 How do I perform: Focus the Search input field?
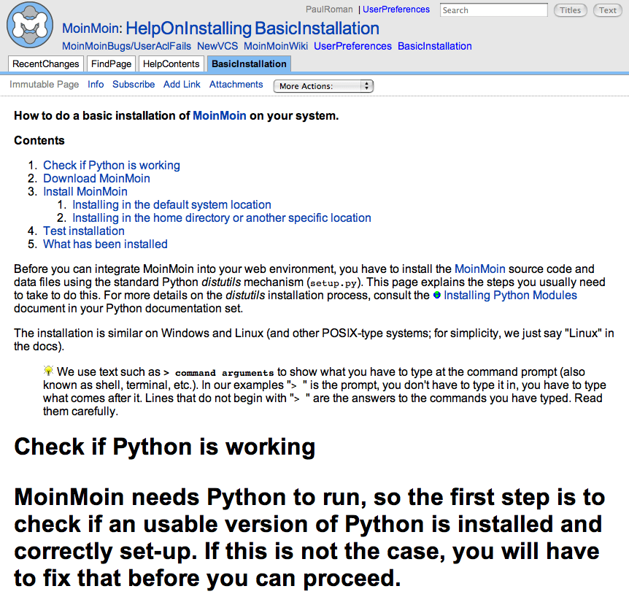pos(494,10)
